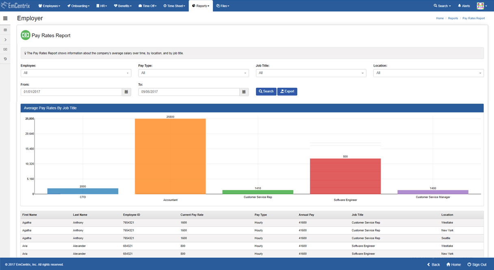The height and width of the screenshot is (270, 494).
Task: Expand the Employee filter dropdown
Action: click(x=76, y=73)
